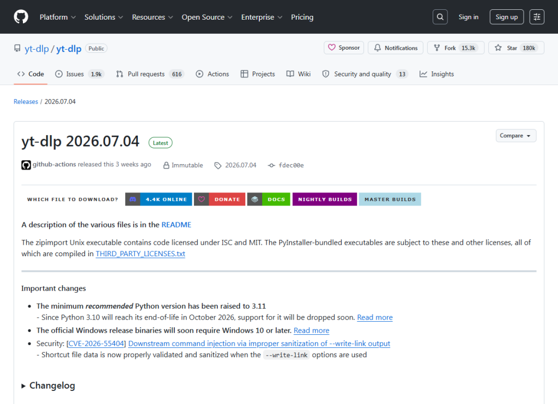558x404 pixels.
Task: Click the Notifications bell icon
Action: [378, 47]
